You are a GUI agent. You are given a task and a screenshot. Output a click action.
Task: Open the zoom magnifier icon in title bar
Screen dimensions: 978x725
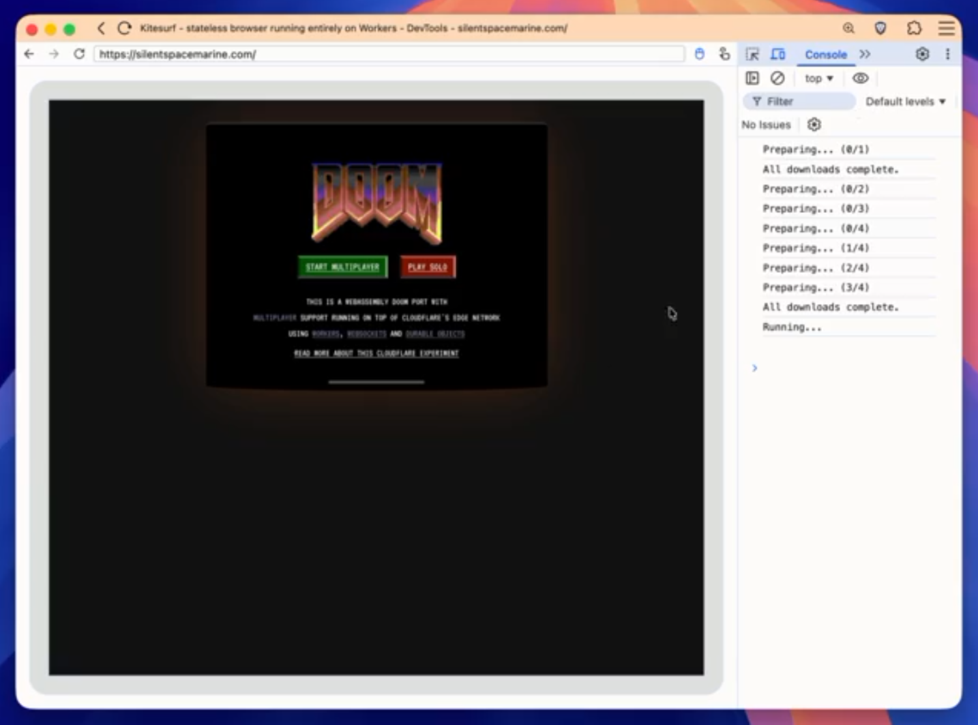[848, 28]
